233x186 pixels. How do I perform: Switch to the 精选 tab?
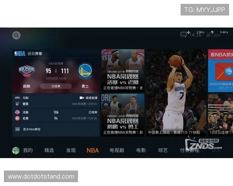coord(49,150)
